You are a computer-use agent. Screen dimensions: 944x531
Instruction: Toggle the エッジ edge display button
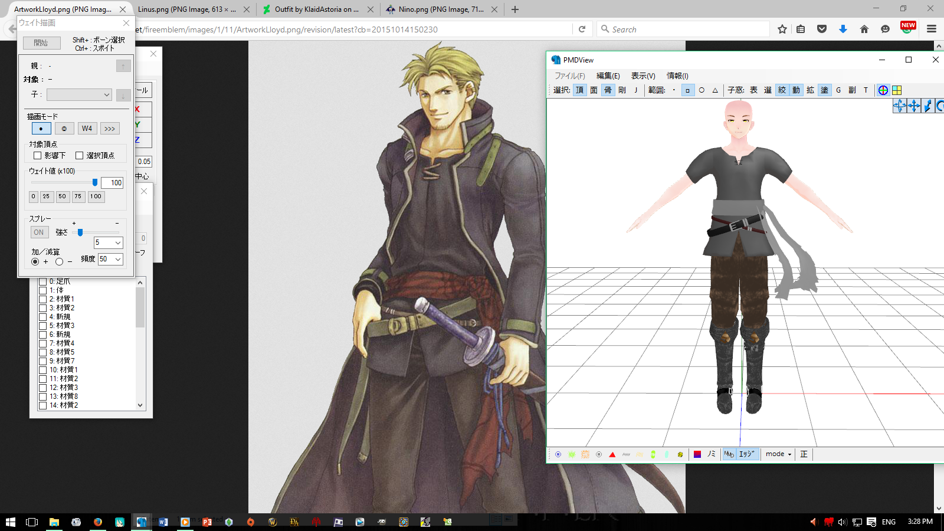point(746,454)
